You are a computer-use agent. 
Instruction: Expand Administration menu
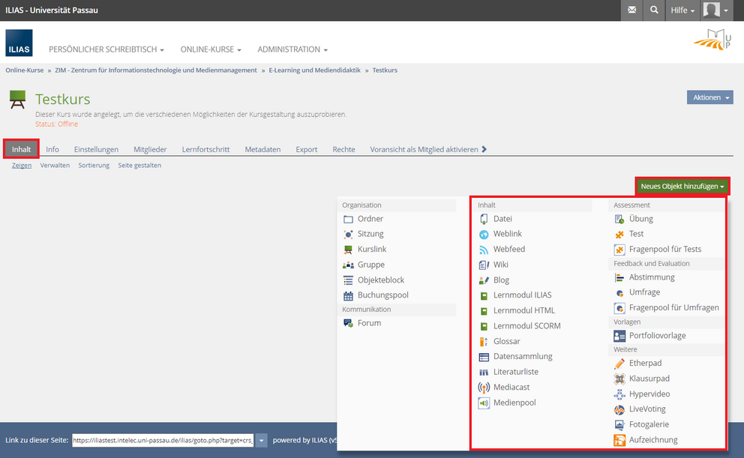click(x=292, y=49)
